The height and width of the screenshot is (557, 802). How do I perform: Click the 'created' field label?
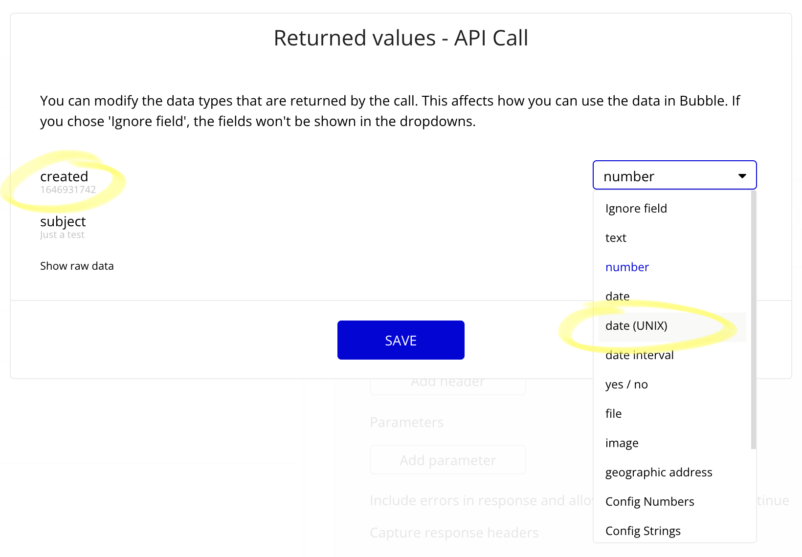pyautogui.click(x=64, y=176)
